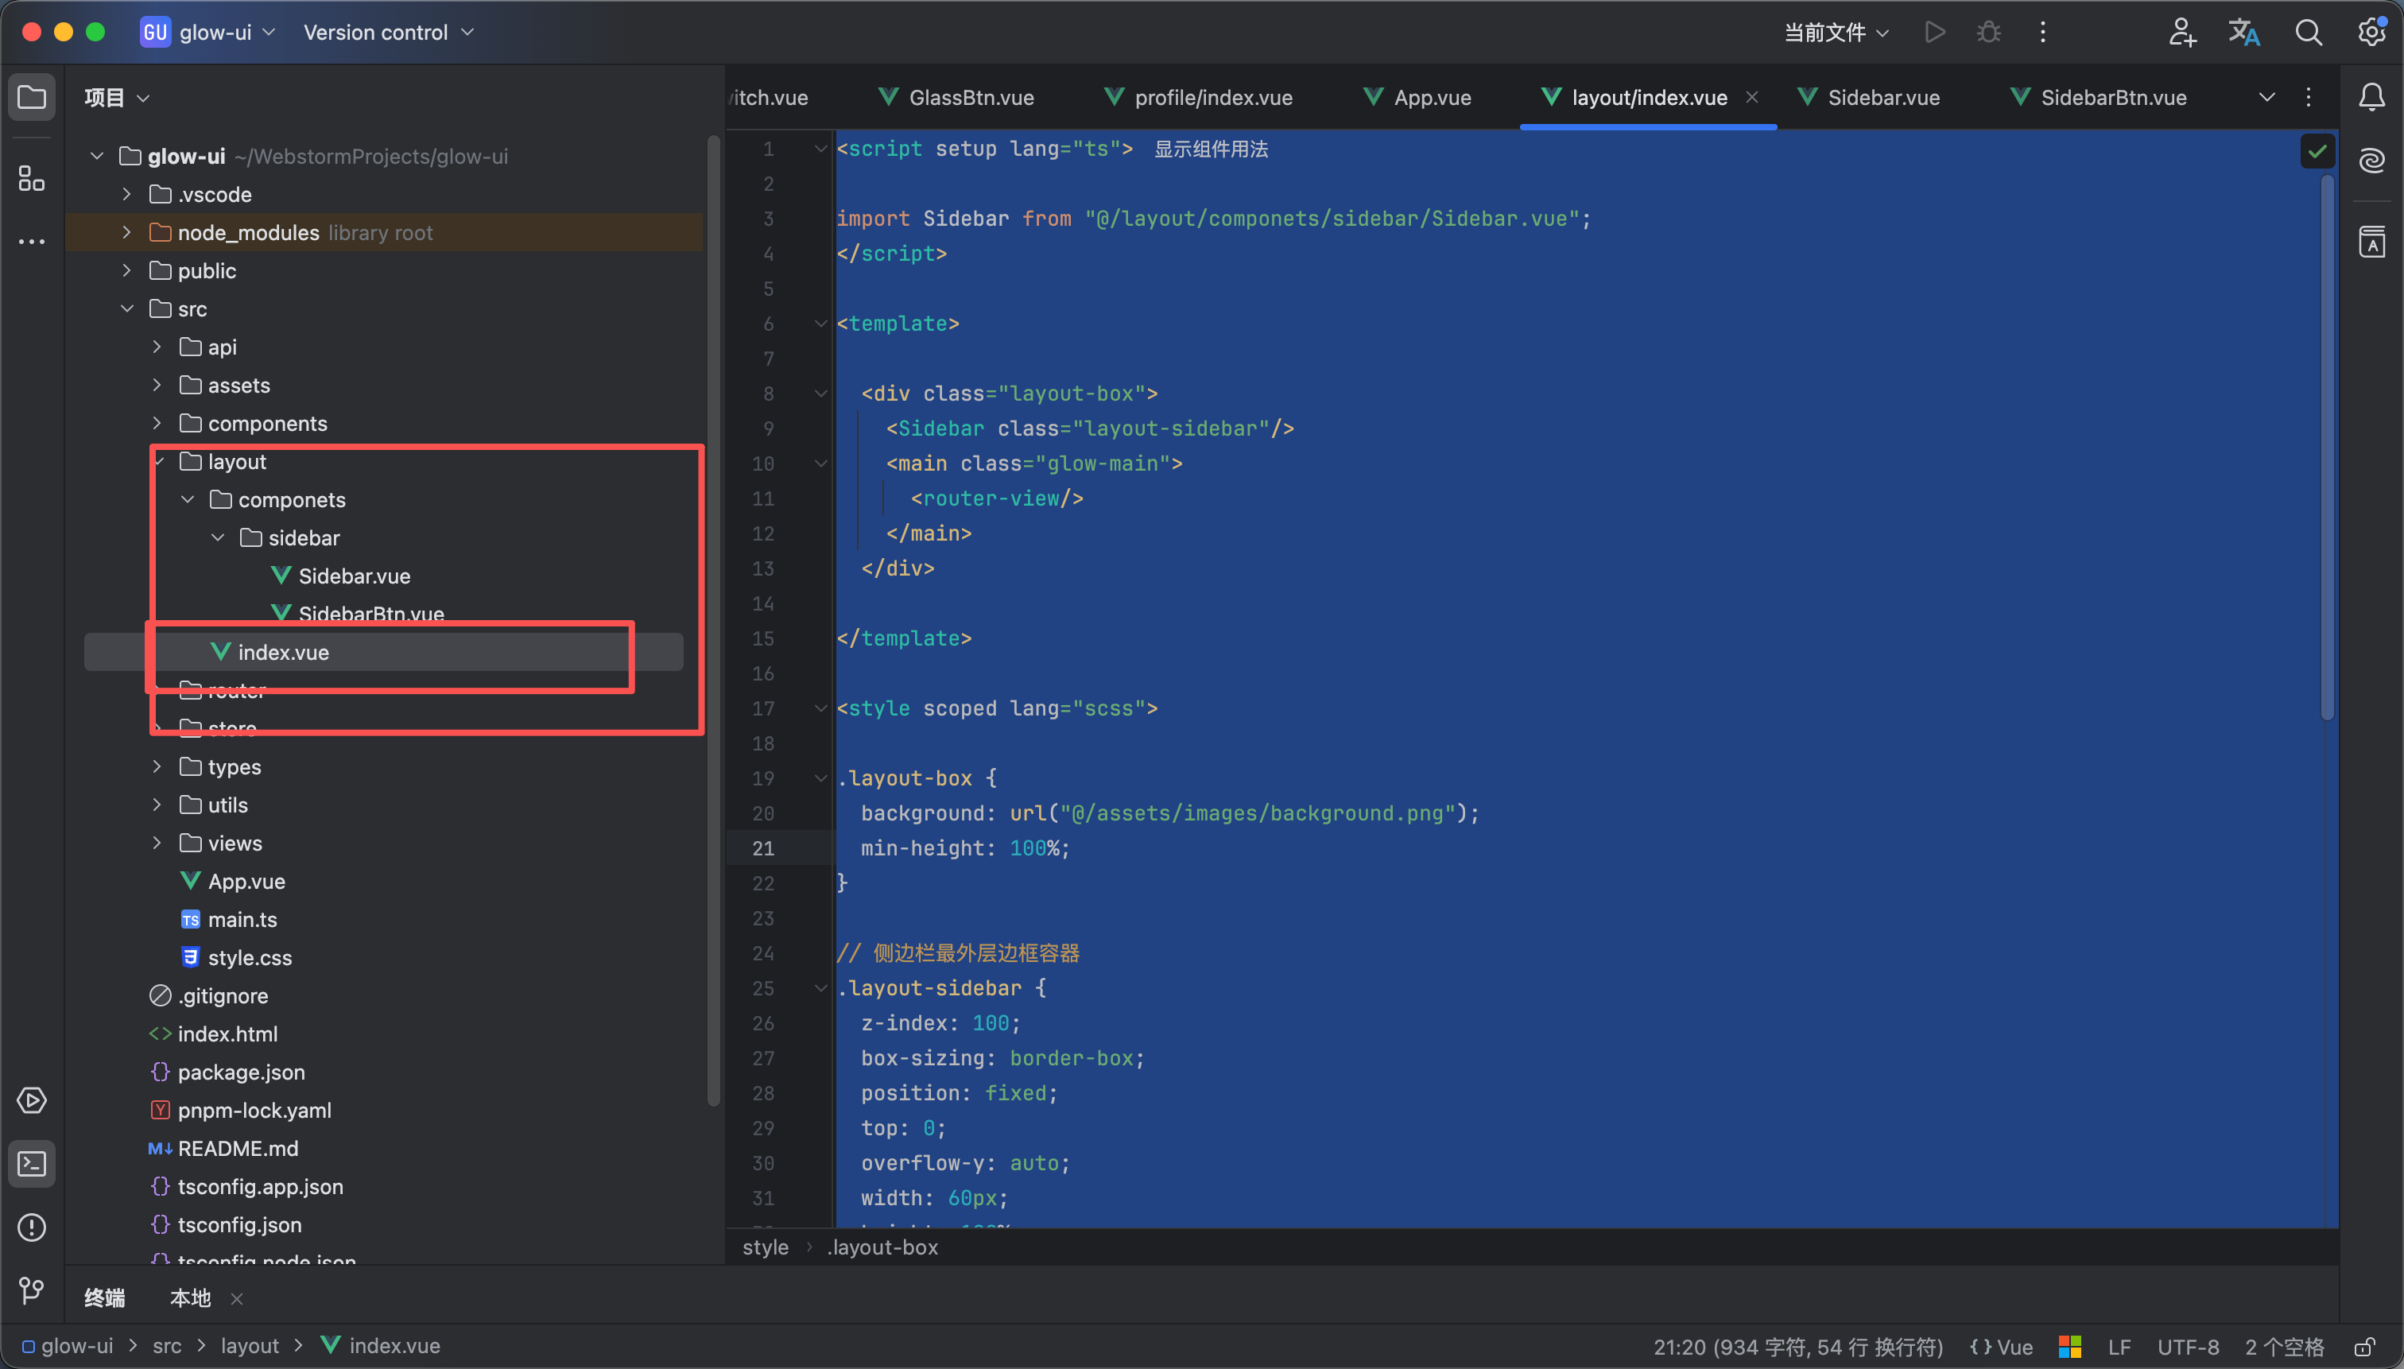Image resolution: width=2404 pixels, height=1369 pixels.
Task: Open the Services tool window icon
Action: [x=31, y=1100]
